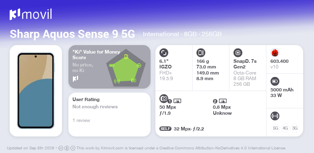
Task: Click the screen size display icon
Action: click(164, 53)
